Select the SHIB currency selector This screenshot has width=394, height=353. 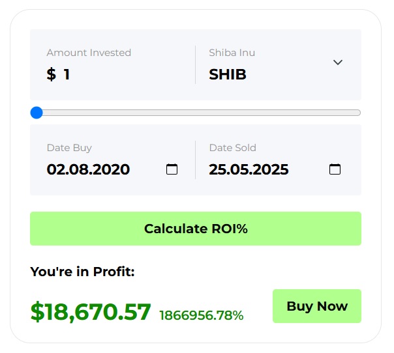pyautogui.click(x=228, y=74)
